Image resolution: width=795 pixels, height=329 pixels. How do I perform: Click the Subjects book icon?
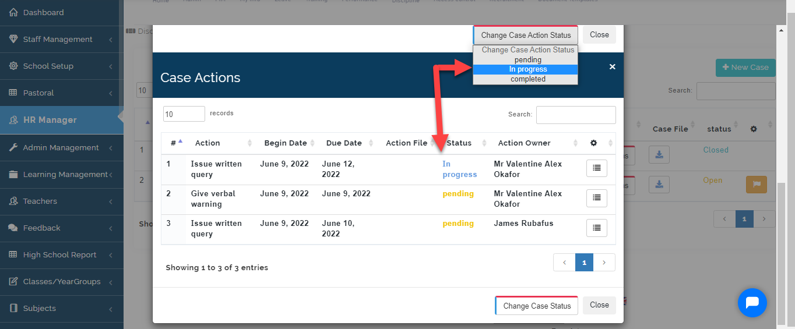click(x=13, y=308)
